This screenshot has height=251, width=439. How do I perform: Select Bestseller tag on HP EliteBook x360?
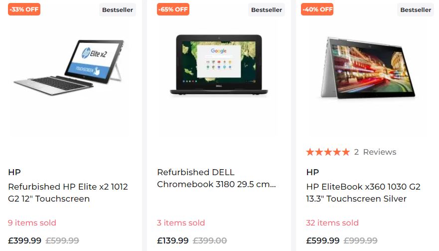pos(416,10)
